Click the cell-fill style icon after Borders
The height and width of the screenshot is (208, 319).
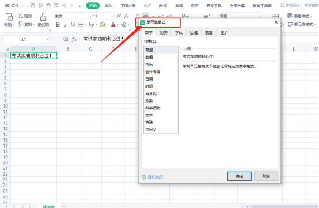[x=92, y=24]
